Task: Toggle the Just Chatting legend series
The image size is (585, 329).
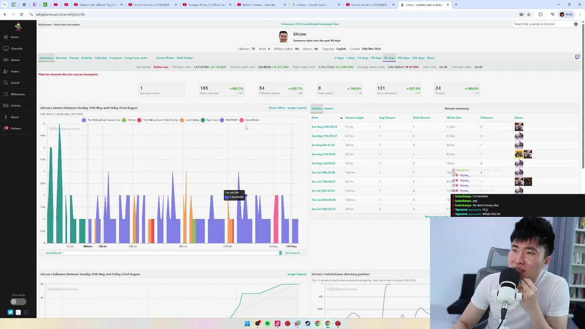Action: point(190,120)
